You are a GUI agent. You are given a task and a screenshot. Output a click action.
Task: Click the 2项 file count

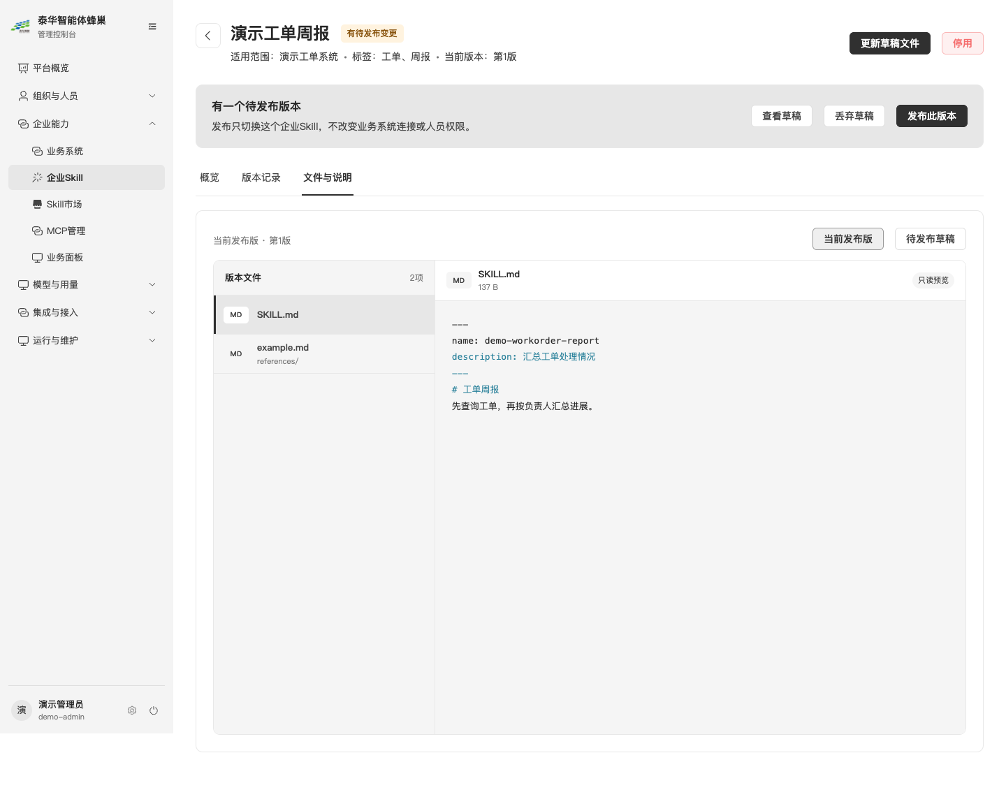[x=416, y=278]
